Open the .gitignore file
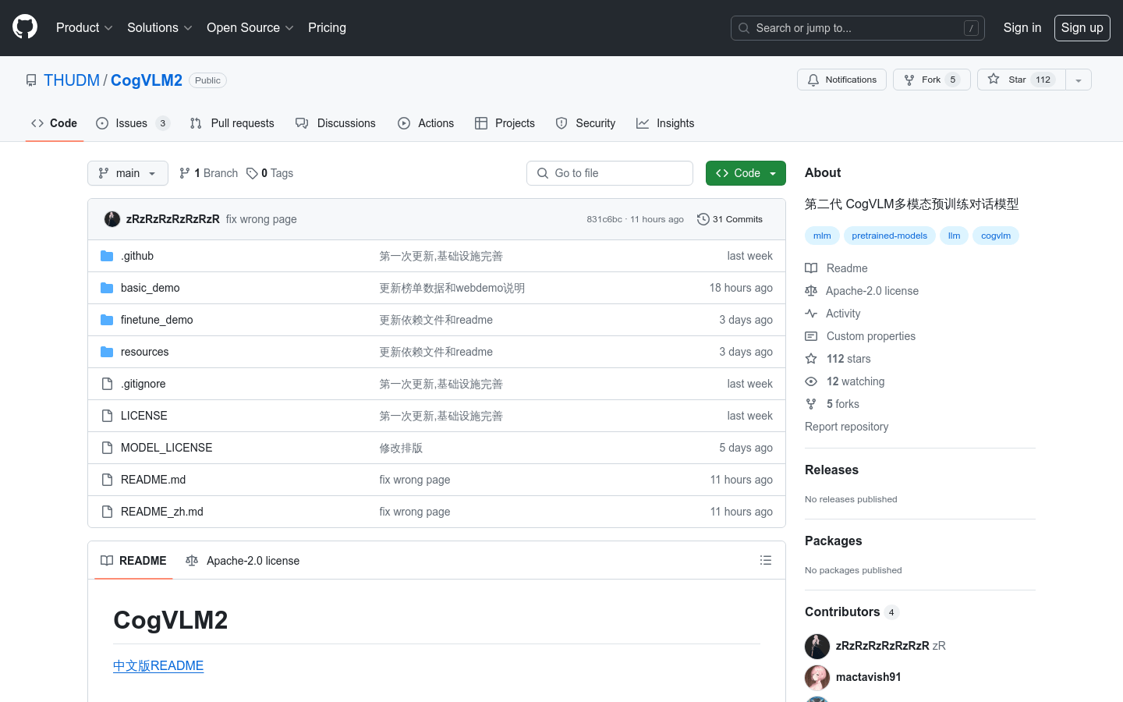The width and height of the screenshot is (1123, 702). 143,384
